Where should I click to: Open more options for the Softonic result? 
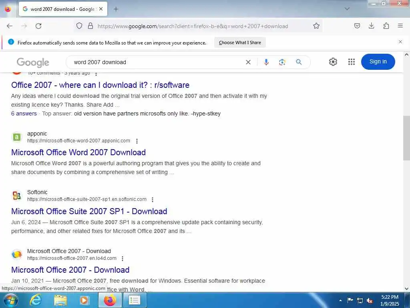tap(153, 200)
